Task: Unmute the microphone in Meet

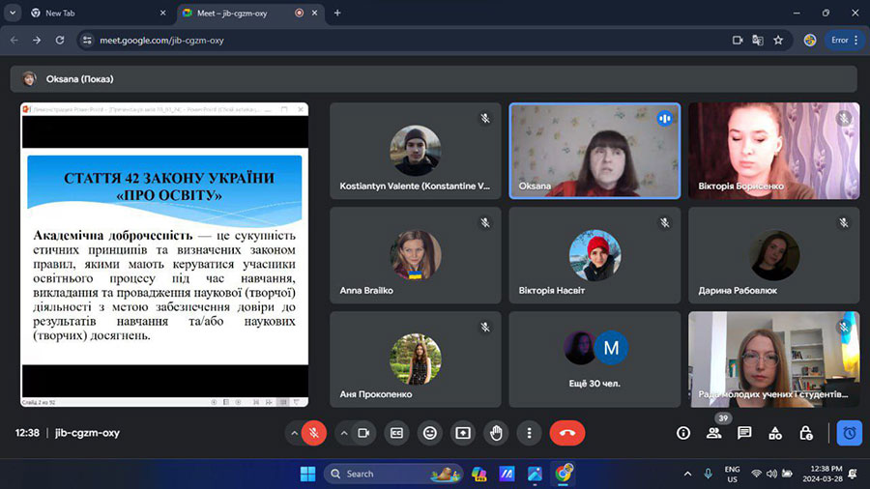Action: [x=314, y=433]
